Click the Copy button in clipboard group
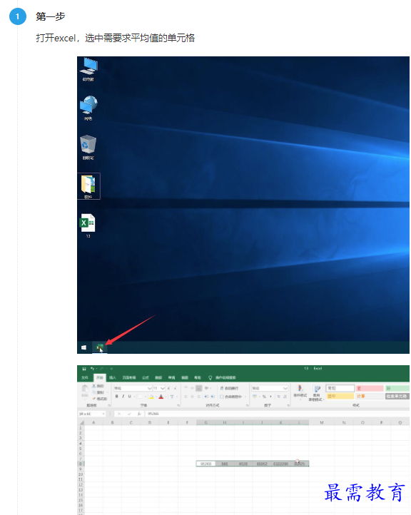411x515 pixels. click(98, 392)
